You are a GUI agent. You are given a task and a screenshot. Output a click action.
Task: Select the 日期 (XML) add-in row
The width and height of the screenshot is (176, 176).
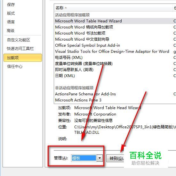115,76
